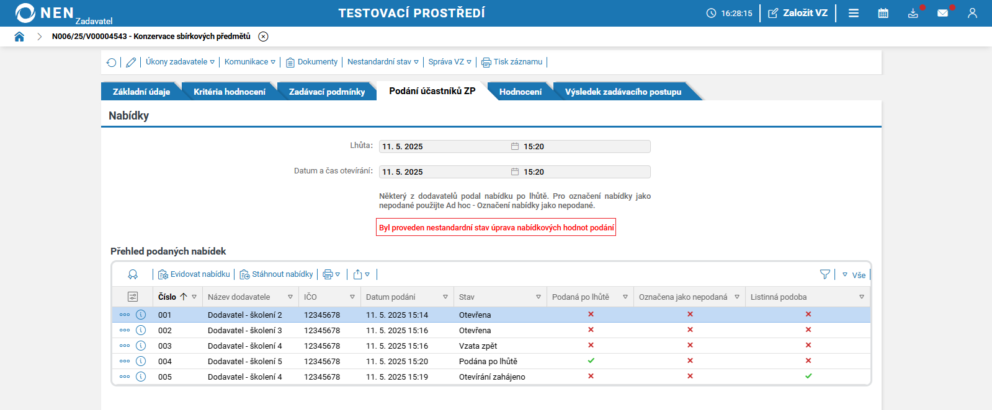Screen dimensions: 992x410
Task: Open Dokumenty
Action: 311,62
